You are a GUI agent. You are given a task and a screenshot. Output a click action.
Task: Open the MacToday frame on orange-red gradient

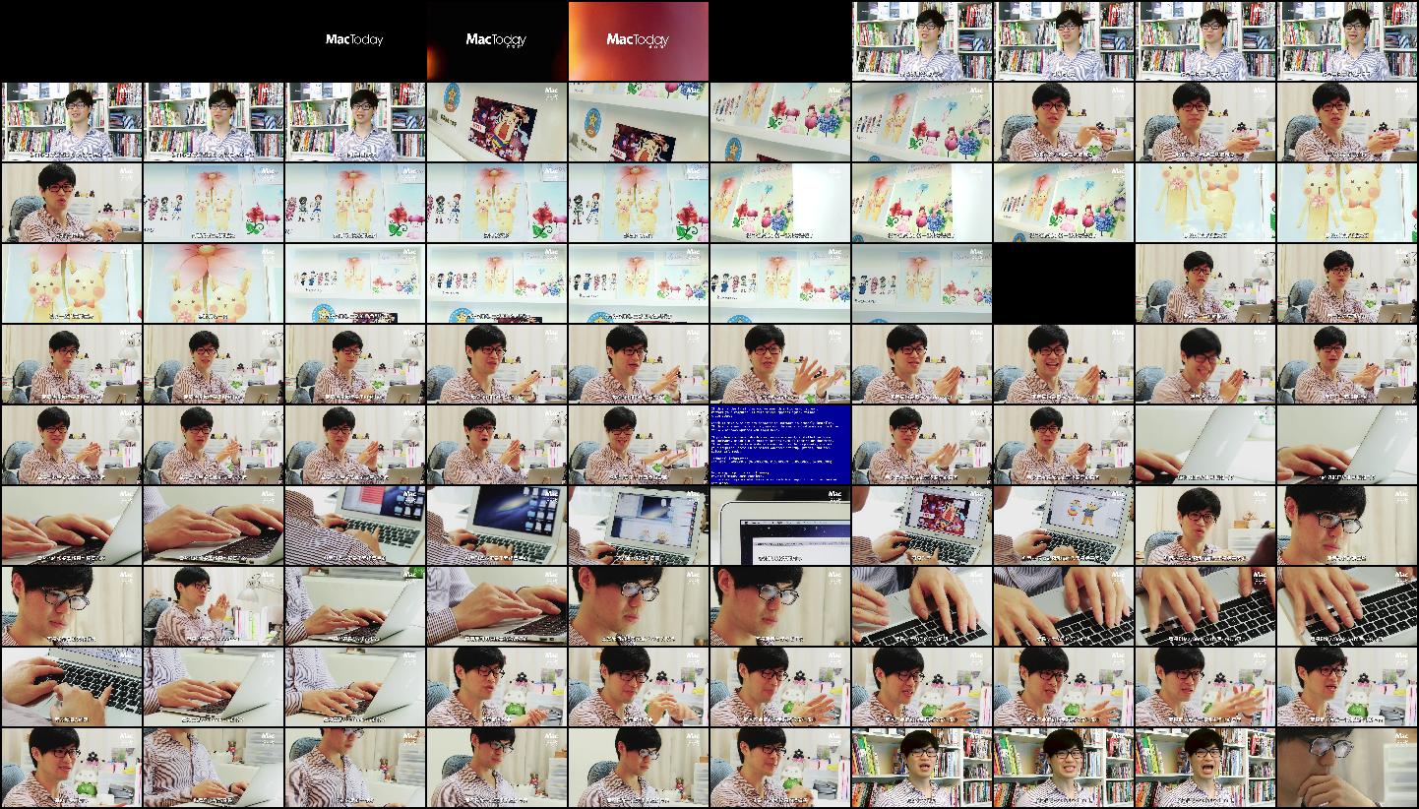tap(639, 40)
